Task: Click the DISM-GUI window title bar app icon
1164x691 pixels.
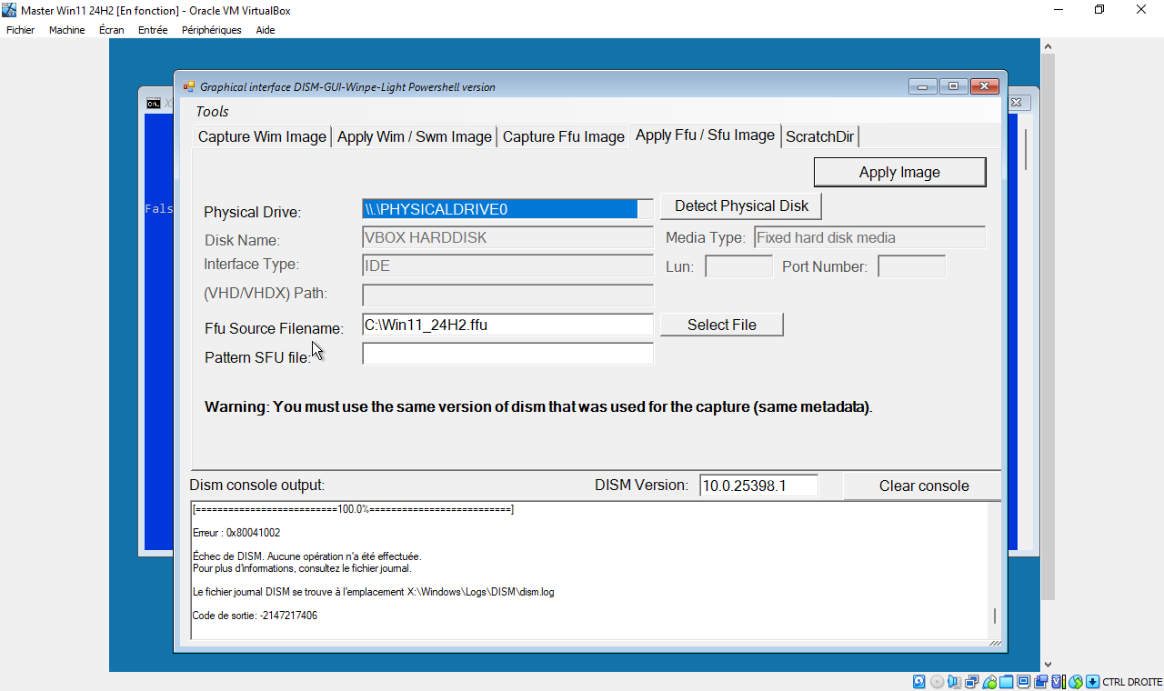Action: coord(188,87)
